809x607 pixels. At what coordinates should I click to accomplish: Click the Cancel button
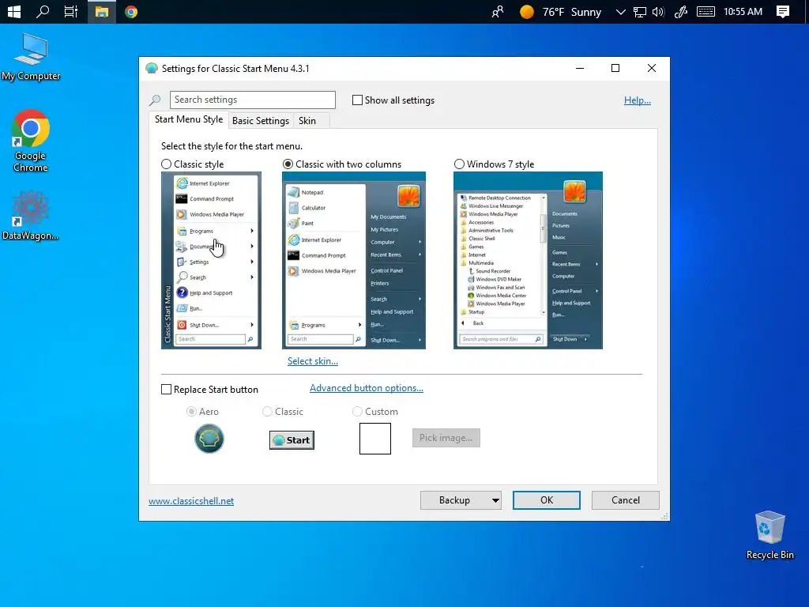[x=626, y=500]
